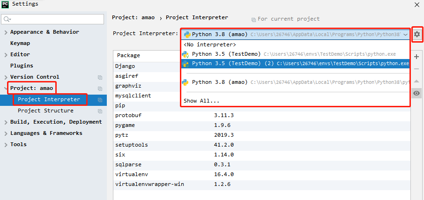Screen dimensions: 424x200
Task: Click the For current project icon
Action: click(253, 20)
